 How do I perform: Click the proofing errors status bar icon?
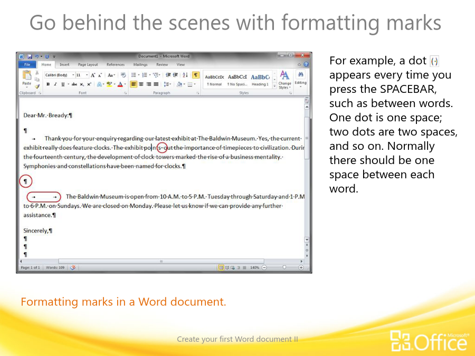click(73, 267)
